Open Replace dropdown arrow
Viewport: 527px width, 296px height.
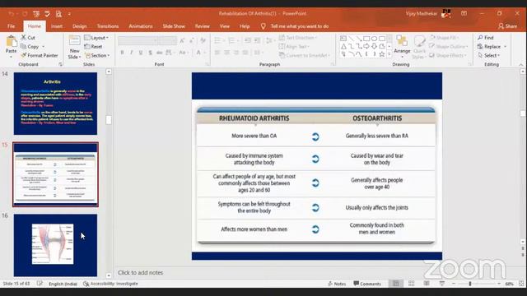coord(505,47)
